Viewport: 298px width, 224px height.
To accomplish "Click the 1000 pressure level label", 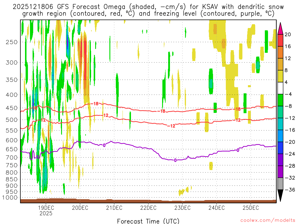I will pos(10,197).
